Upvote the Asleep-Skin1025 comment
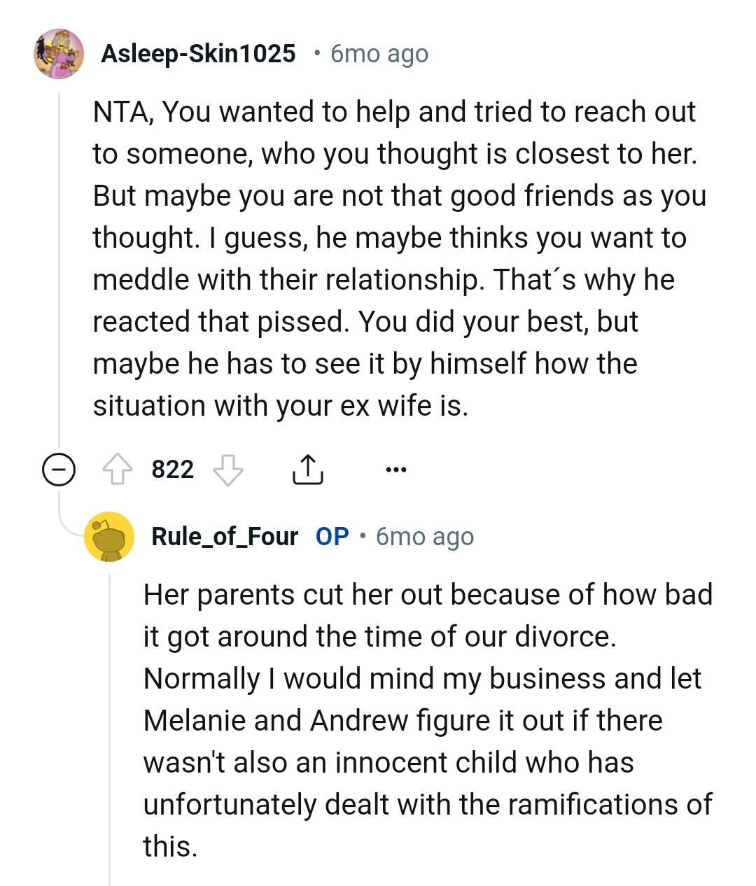Screen dimensions: 756x886 point(118,470)
